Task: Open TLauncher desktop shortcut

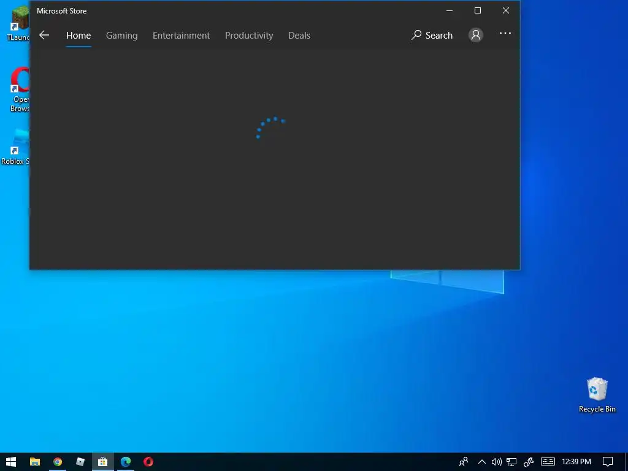Action: [x=18, y=24]
